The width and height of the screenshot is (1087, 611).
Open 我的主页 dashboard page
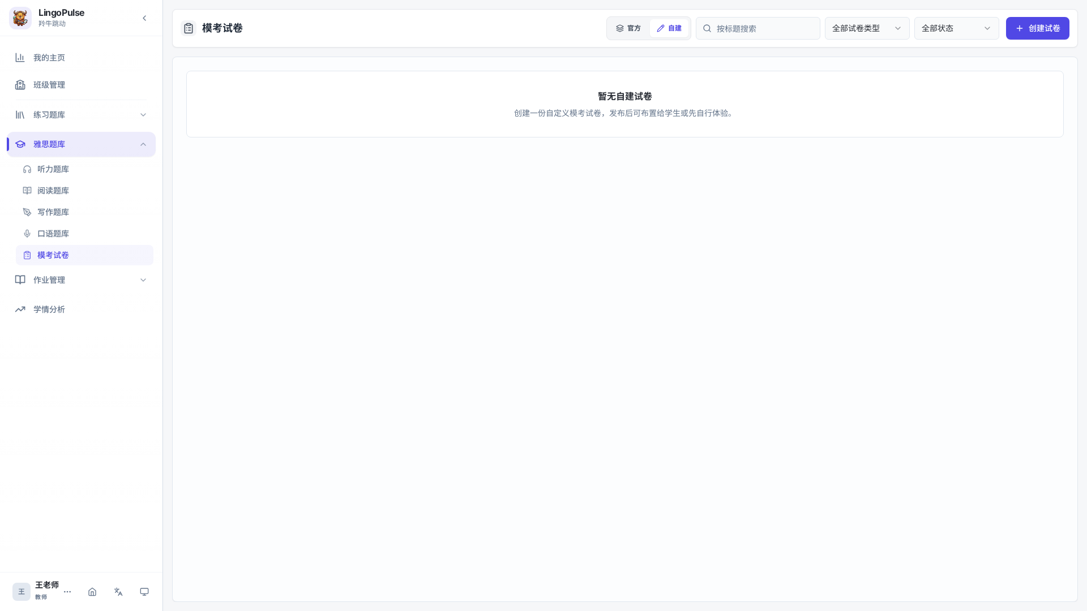[81, 58]
